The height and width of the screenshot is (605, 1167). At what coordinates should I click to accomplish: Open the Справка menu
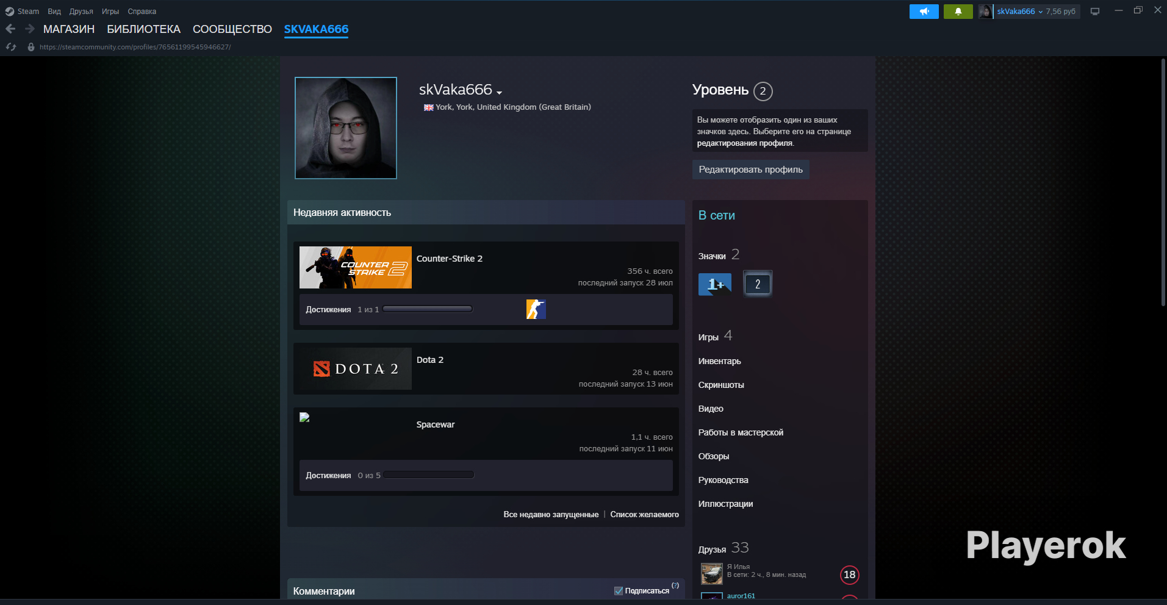[142, 12]
